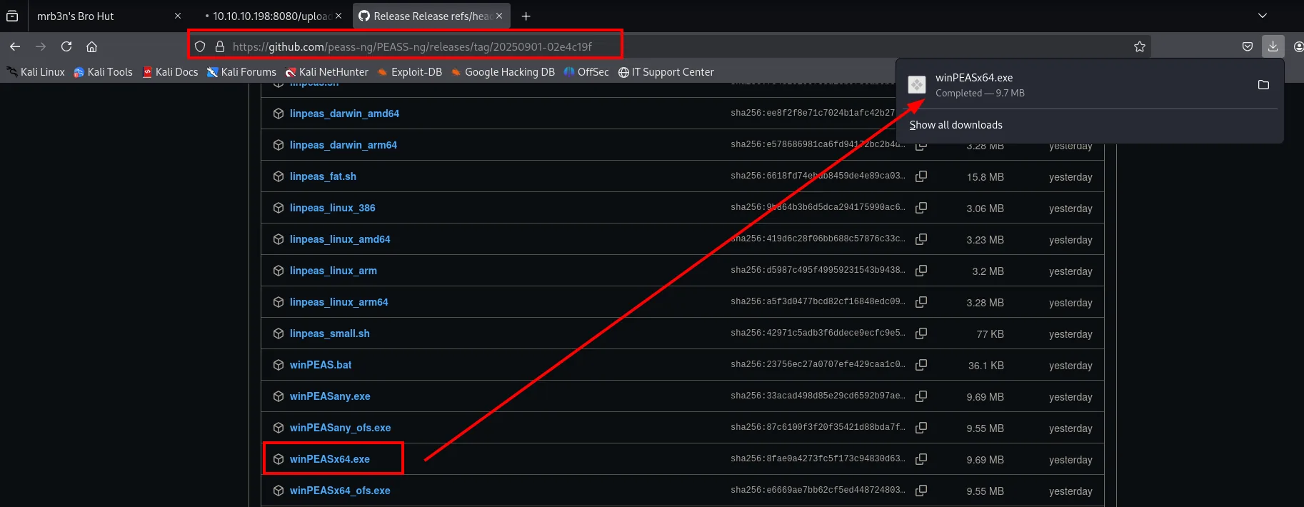Screen dimensions: 1304x507
Task: Download winPEASx64.exe asset
Action: point(330,459)
